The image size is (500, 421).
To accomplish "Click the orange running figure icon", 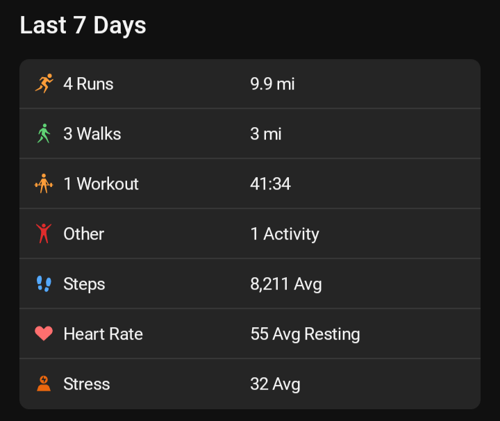I will (44, 84).
